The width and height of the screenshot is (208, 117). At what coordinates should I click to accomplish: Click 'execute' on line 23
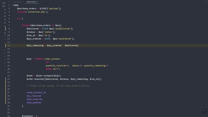pos(39,79)
